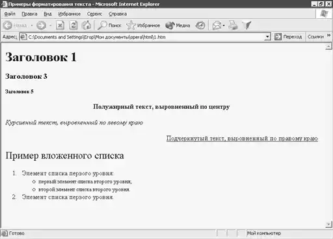
Task: Click the vertical scrollbar down arrow
Action: 328,225
